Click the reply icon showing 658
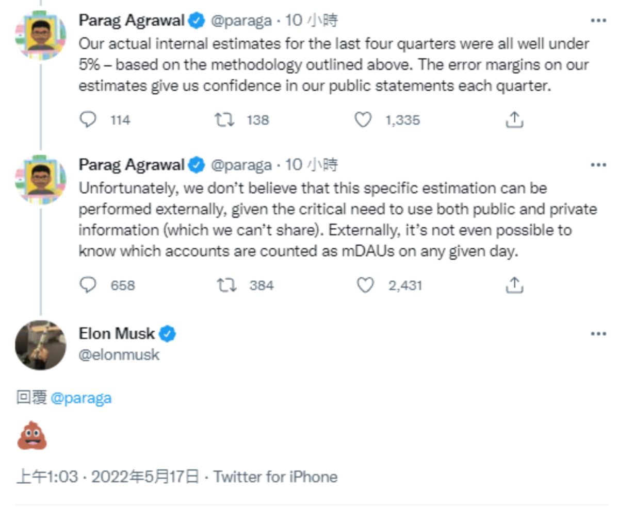 tap(88, 285)
